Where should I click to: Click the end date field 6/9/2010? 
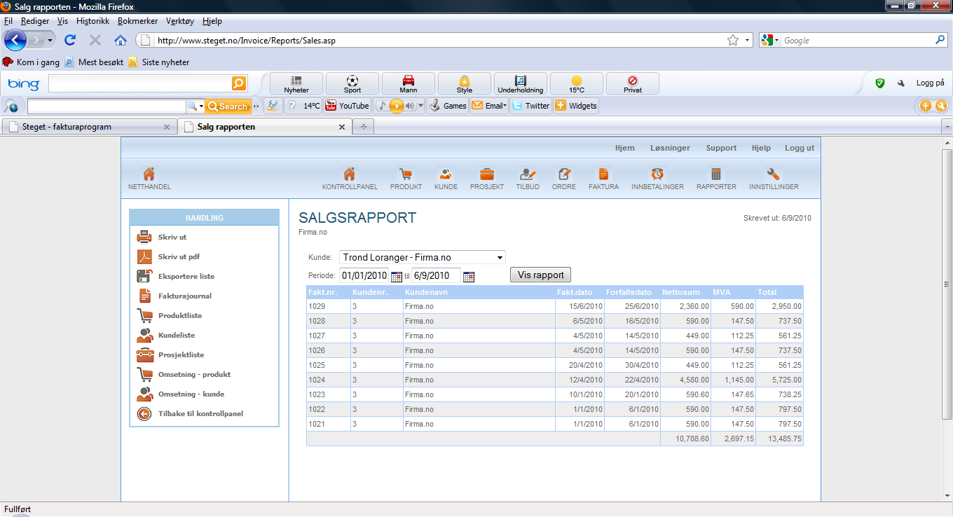[x=436, y=276]
